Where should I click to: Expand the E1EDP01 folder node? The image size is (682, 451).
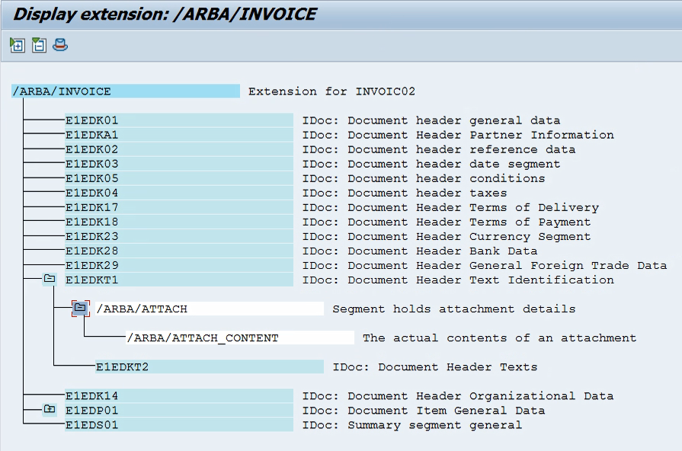pos(50,409)
